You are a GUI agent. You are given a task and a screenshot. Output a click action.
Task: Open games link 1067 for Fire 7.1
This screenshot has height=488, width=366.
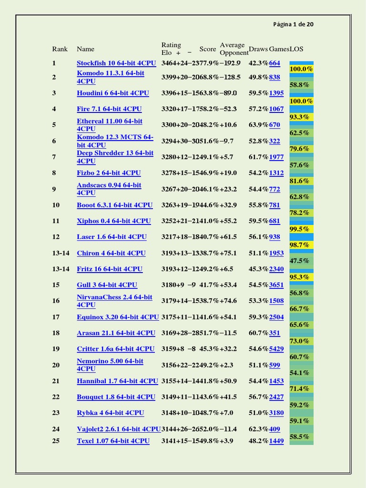pos(276,109)
